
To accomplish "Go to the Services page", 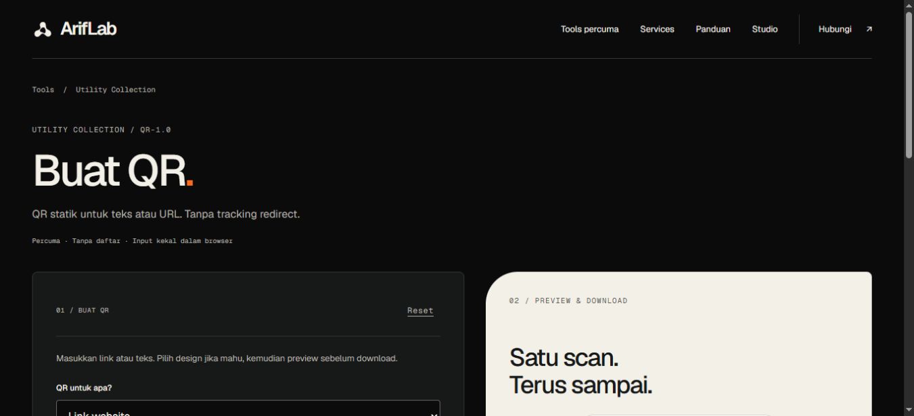I will point(657,29).
